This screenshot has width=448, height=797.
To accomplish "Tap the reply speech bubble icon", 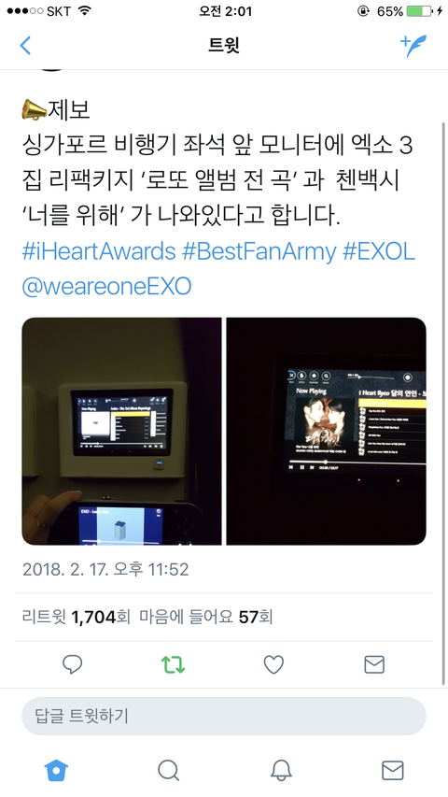I will (x=72, y=663).
